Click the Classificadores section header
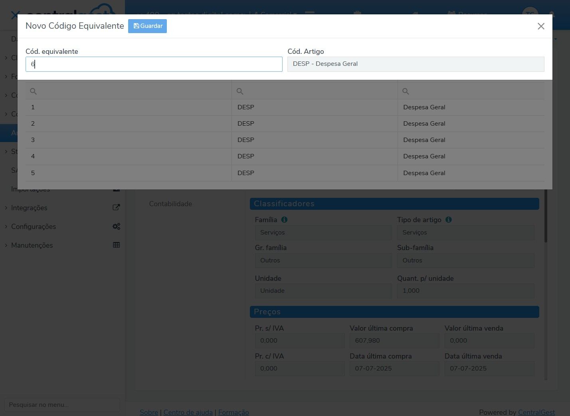The image size is (570, 416). point(394,204)
